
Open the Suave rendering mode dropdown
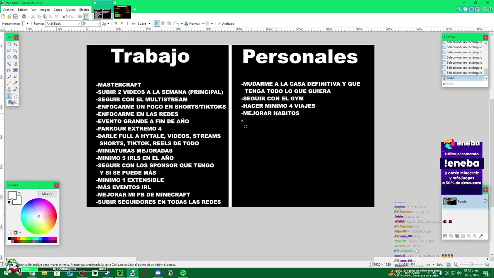click(x=144, y=24)
